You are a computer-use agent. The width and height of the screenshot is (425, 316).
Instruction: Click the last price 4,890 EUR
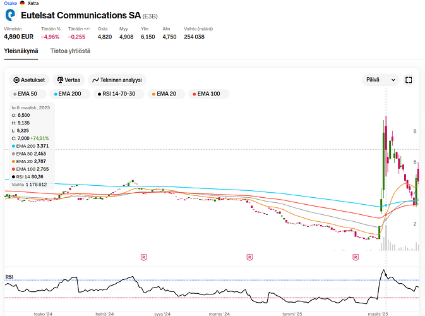click(19, 37)
